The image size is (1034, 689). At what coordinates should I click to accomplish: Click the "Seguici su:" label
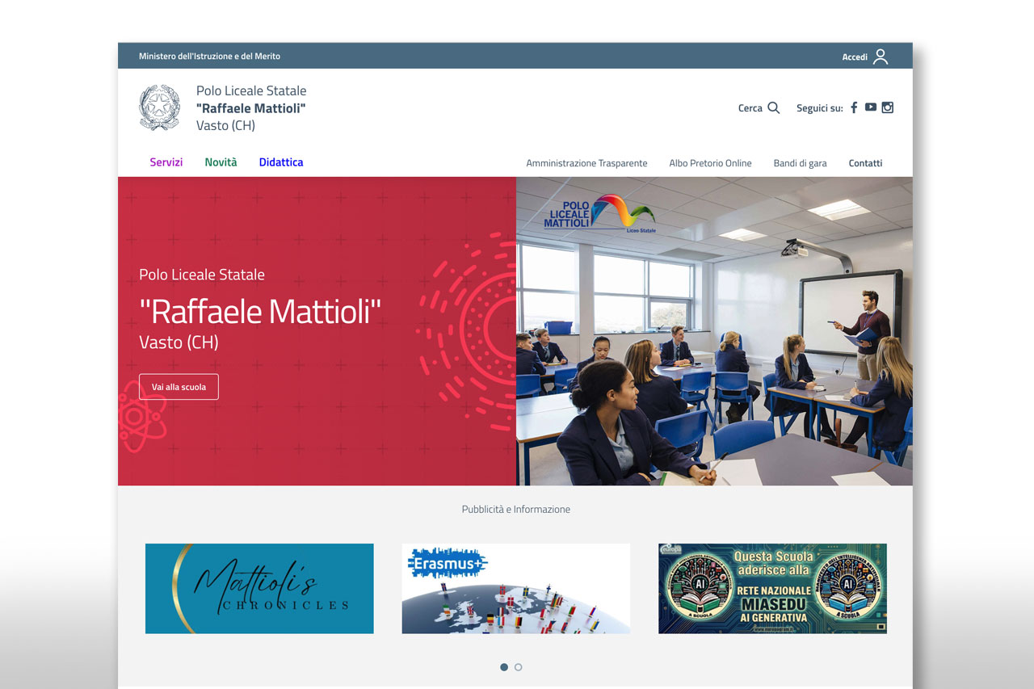click(x=819, y=108)
